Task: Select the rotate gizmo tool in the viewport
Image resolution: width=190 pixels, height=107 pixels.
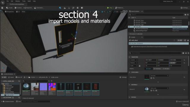Action: point(91,12)
